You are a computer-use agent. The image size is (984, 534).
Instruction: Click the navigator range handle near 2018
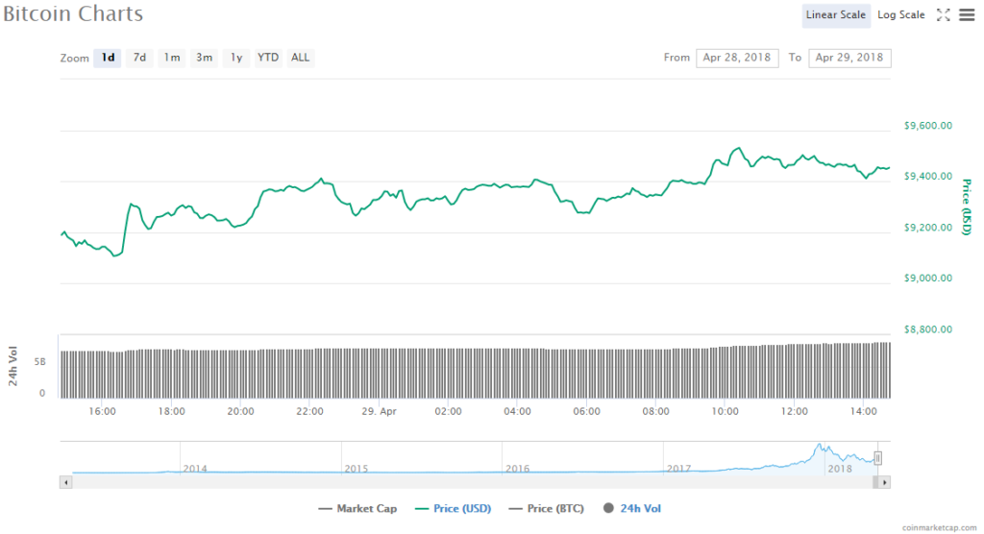click(877, 458)
